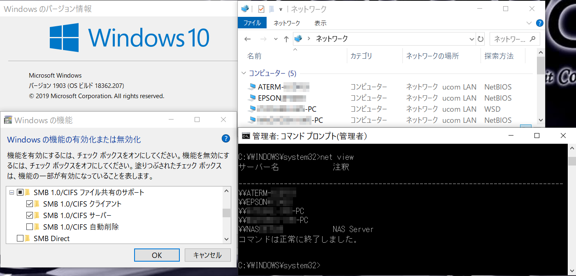576x276 pixels.
Task: Open the recent locations dropdown in Explorer
Action: (x=275, y=39)
